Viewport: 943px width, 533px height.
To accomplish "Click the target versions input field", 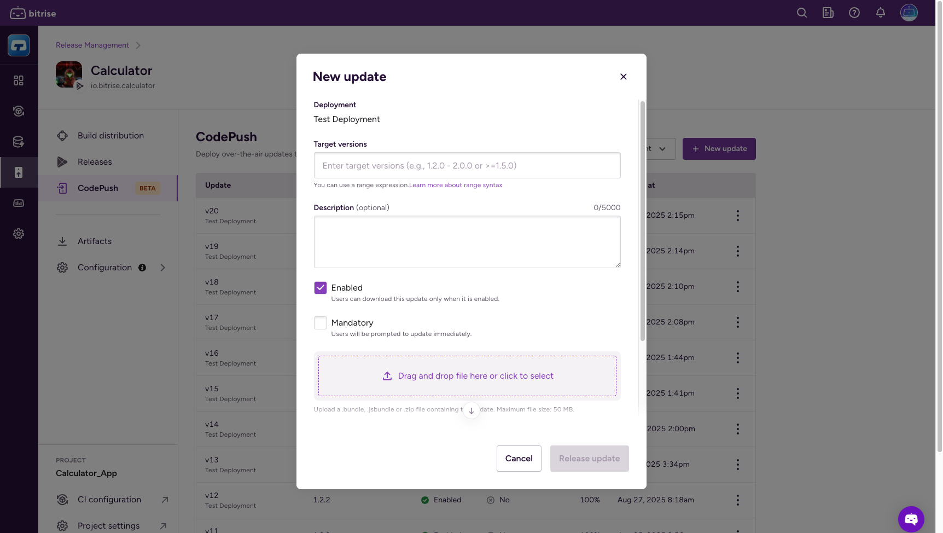I will (x=467, y=165).
